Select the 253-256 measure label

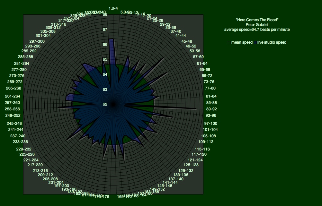[x=12, y=109]
